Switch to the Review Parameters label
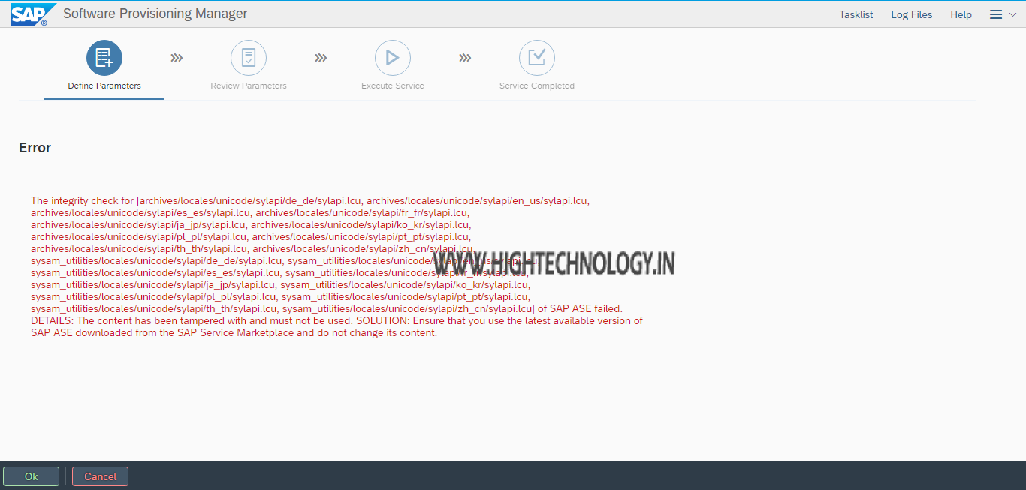Viewport: 1026px width, 490px height. click(x=249, y=86)
